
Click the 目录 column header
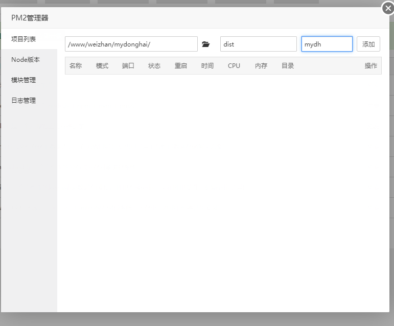(x=288, y=66)
